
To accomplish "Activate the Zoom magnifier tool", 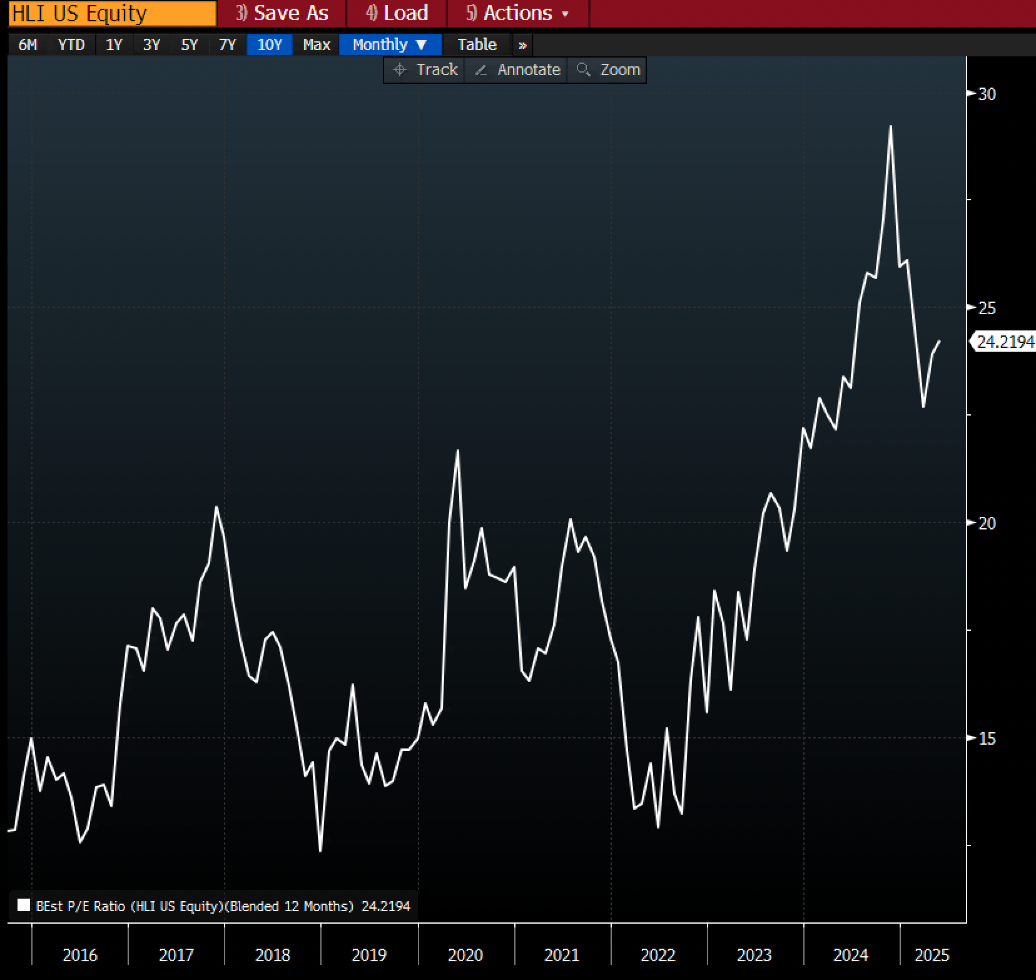I will point(607,69).
